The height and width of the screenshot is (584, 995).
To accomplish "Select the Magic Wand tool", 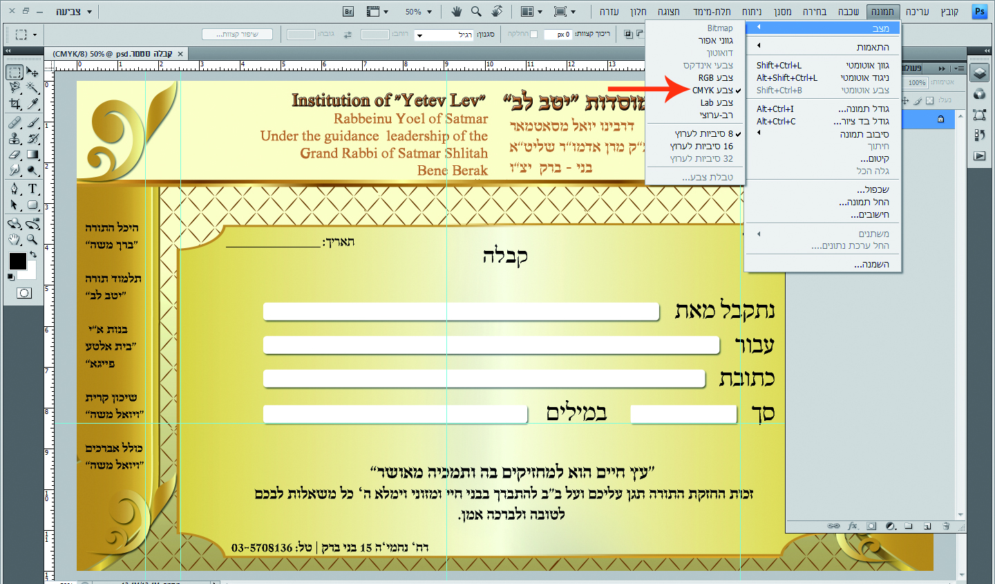I will coord(32,88).
